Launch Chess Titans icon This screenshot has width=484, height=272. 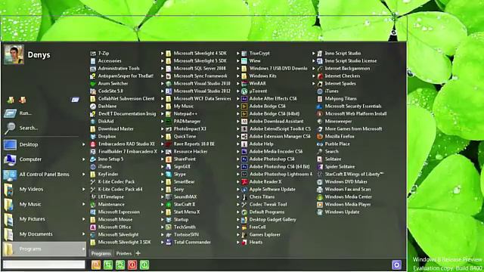[x=244, y=196]
